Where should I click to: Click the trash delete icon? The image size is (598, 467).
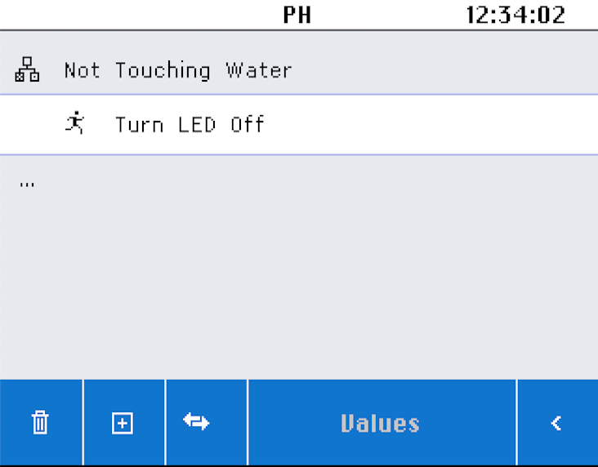(x=40, y=423)
